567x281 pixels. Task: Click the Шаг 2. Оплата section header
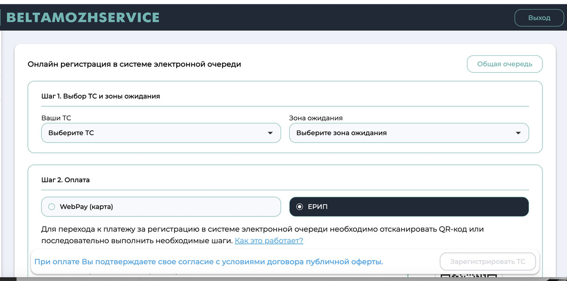pyautogui.click(x=66, y=180)
